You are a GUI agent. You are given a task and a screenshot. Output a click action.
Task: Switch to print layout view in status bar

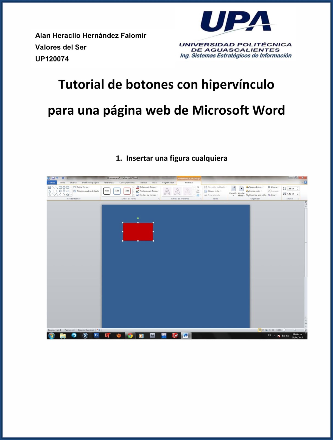260,330
